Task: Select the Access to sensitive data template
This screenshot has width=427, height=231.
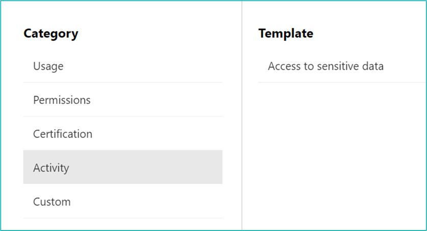Action: tap(325, 66)
